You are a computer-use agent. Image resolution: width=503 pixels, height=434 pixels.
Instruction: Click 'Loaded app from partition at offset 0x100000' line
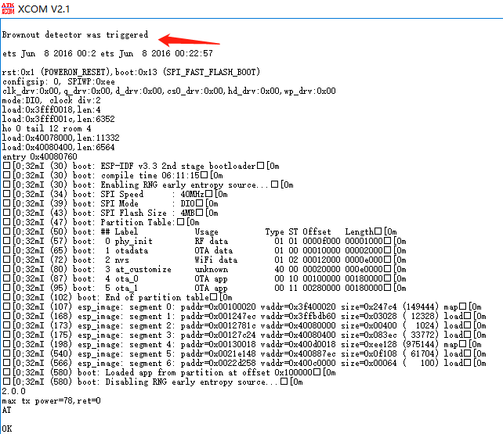tap(169, 372)
